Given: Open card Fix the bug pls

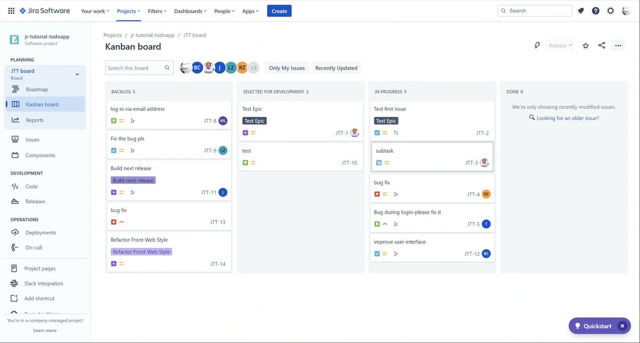Looking at the screenshot, I should 169,144.
